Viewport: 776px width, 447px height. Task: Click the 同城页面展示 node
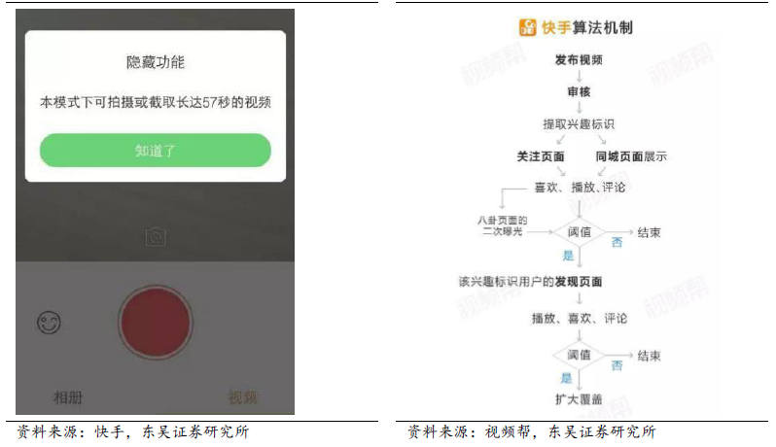click(x=631, y=156)
